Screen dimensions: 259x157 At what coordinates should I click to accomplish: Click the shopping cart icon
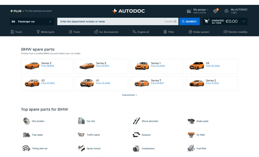click(x=206, y=21)
